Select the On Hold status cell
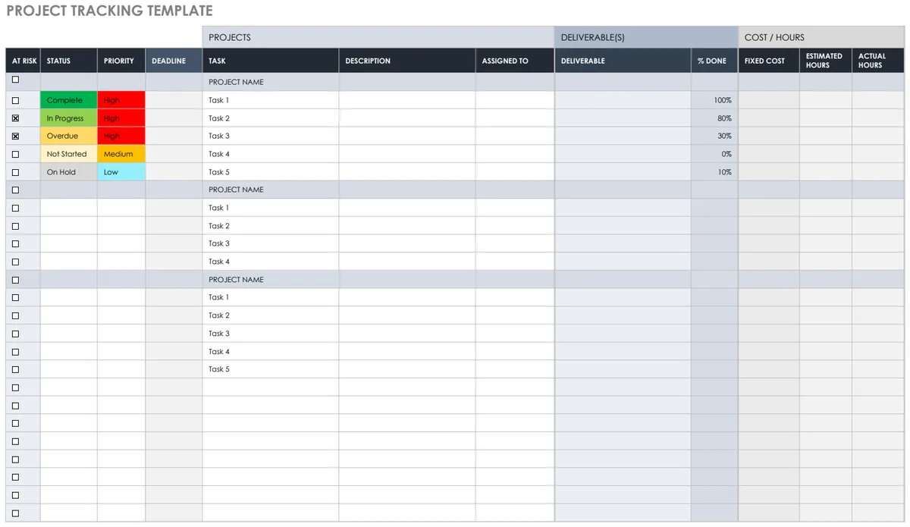 pyautogui.click(x=69, y=172)
